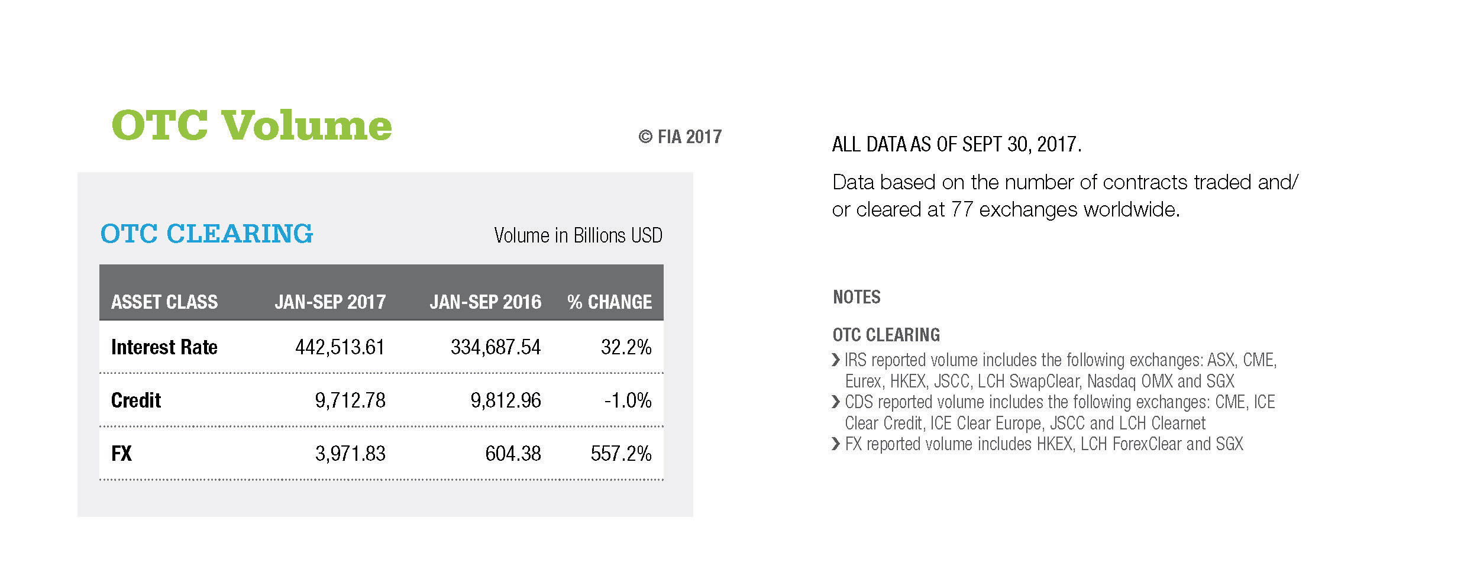Click the 557.2% FX change value
1464x585 pixels.
pyautogui.click(x=620, y=454)
